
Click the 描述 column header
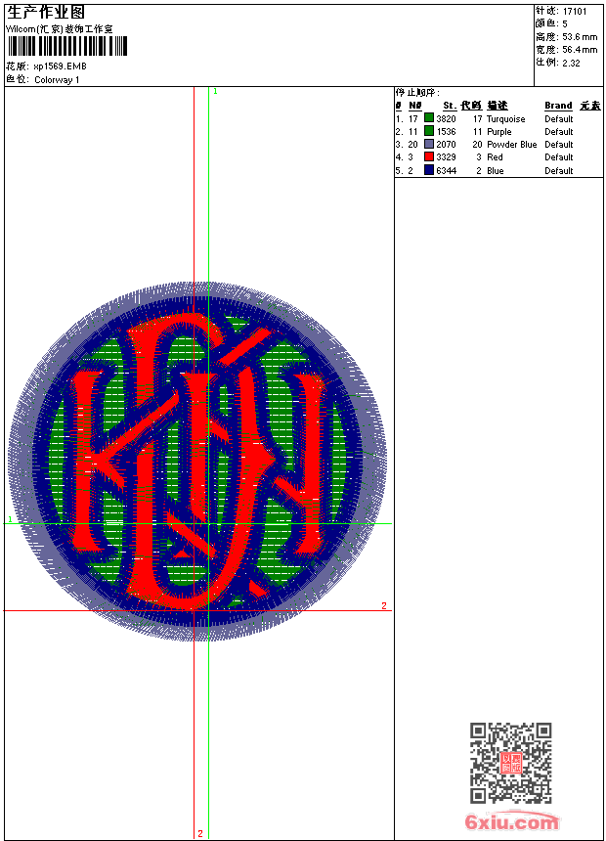click(498, 106)
